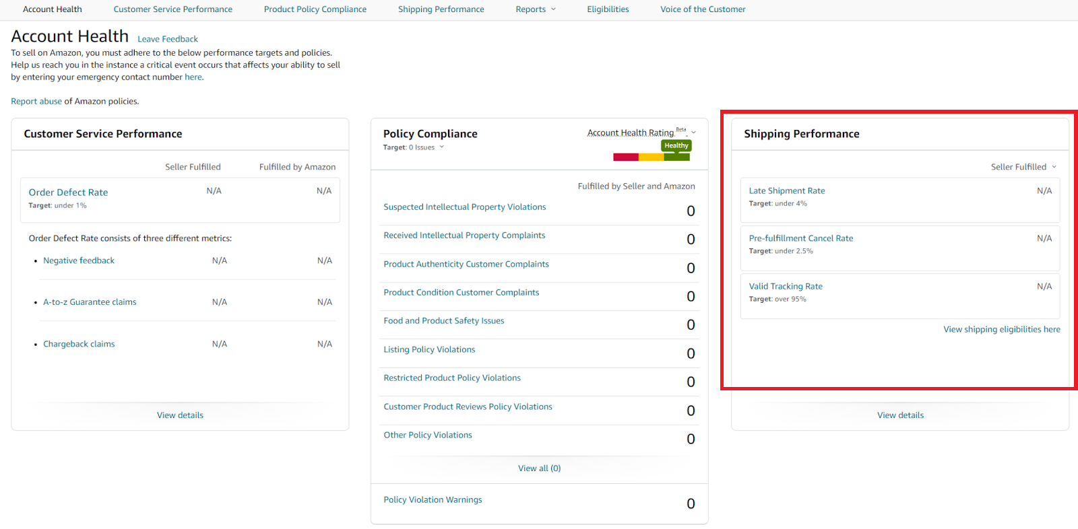Click the Account Health Rating color bar

click(651, 157)
